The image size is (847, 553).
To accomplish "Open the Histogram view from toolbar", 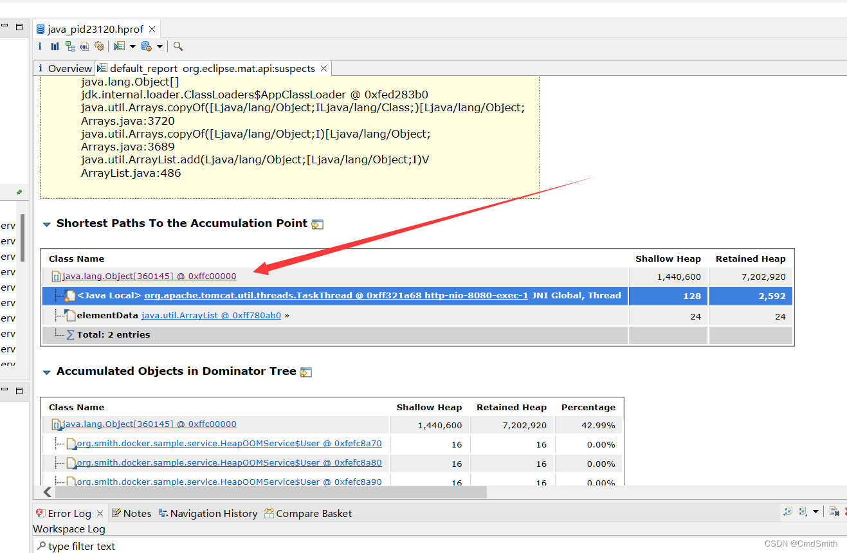I will point(55,46).
